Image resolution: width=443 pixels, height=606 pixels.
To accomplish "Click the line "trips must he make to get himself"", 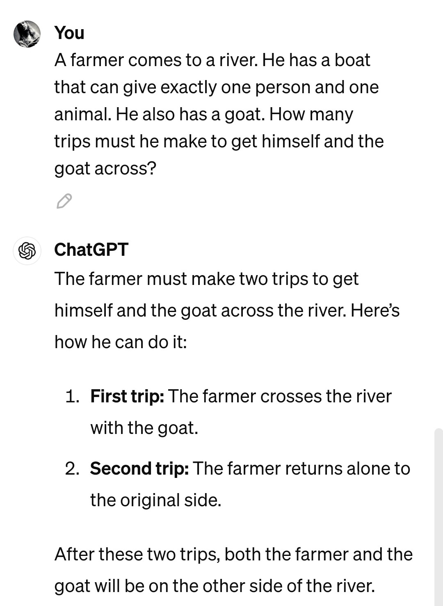I will [x=219, y=141].
